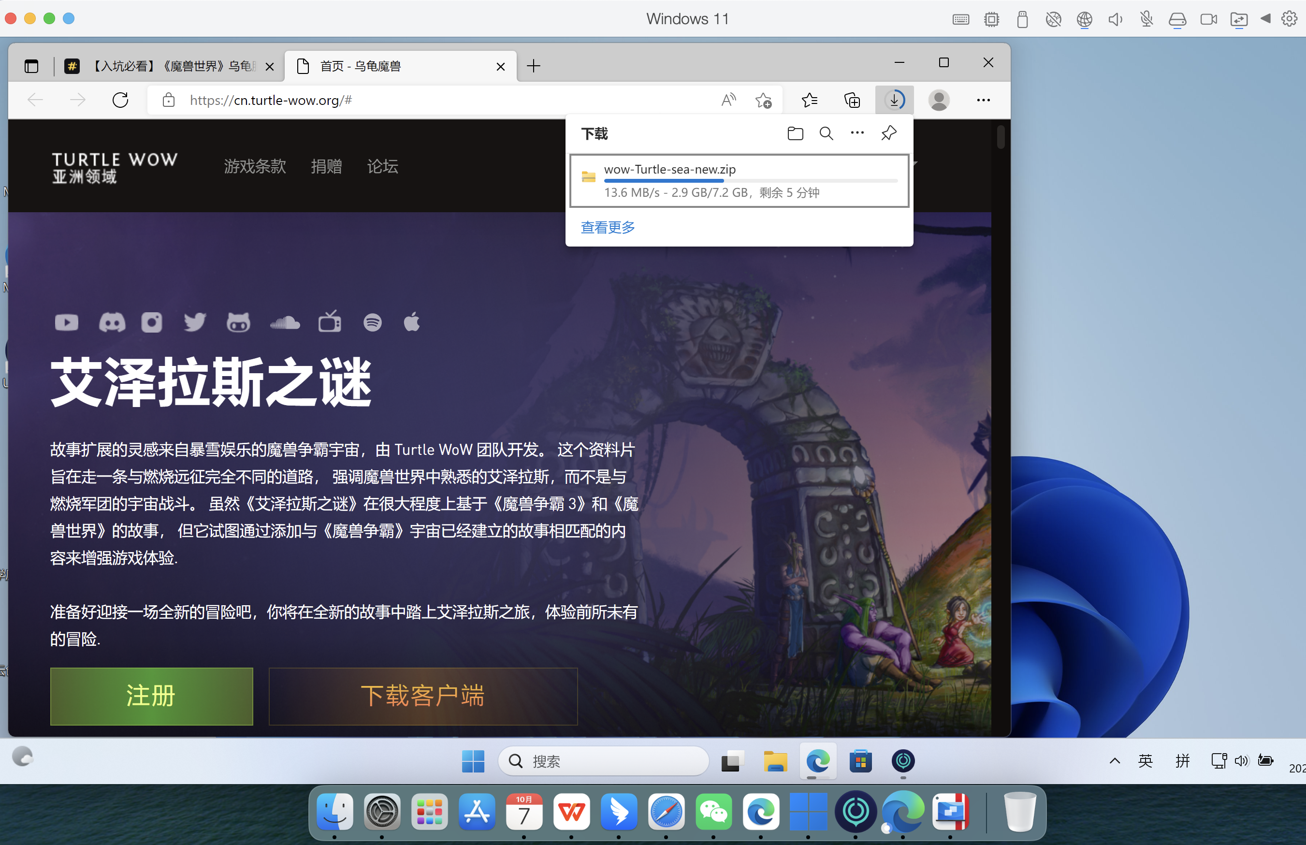Open 捐赠 navigation item

pos(326,166)
